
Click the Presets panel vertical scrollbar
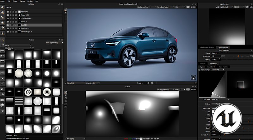pyautogui.click(x=63, y=92)
